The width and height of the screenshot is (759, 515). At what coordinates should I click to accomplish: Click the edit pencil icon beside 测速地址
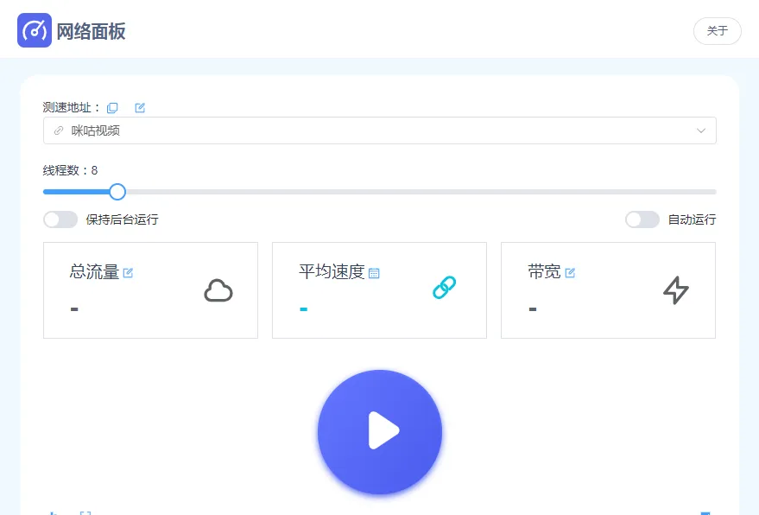[139, 107]
